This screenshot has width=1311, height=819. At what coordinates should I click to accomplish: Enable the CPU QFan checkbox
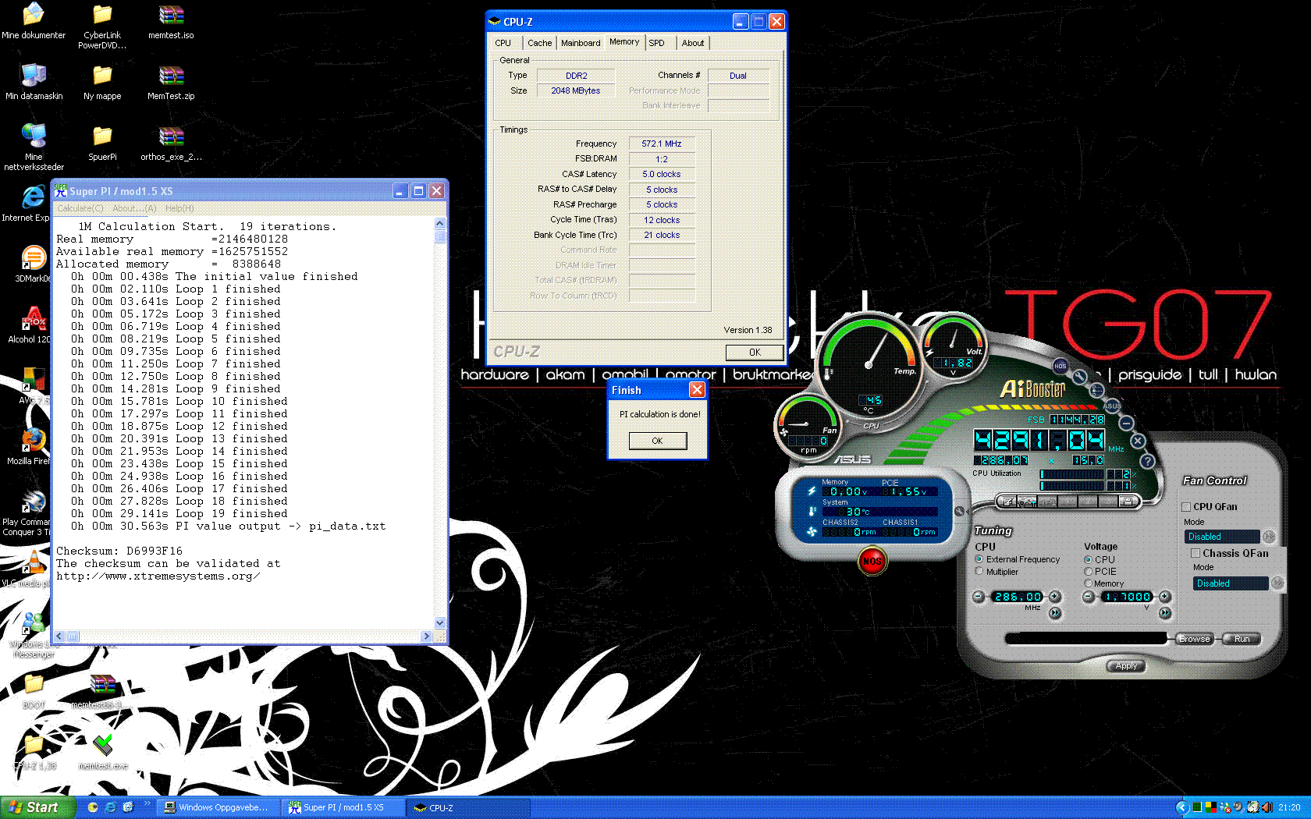coord(1186,507)
